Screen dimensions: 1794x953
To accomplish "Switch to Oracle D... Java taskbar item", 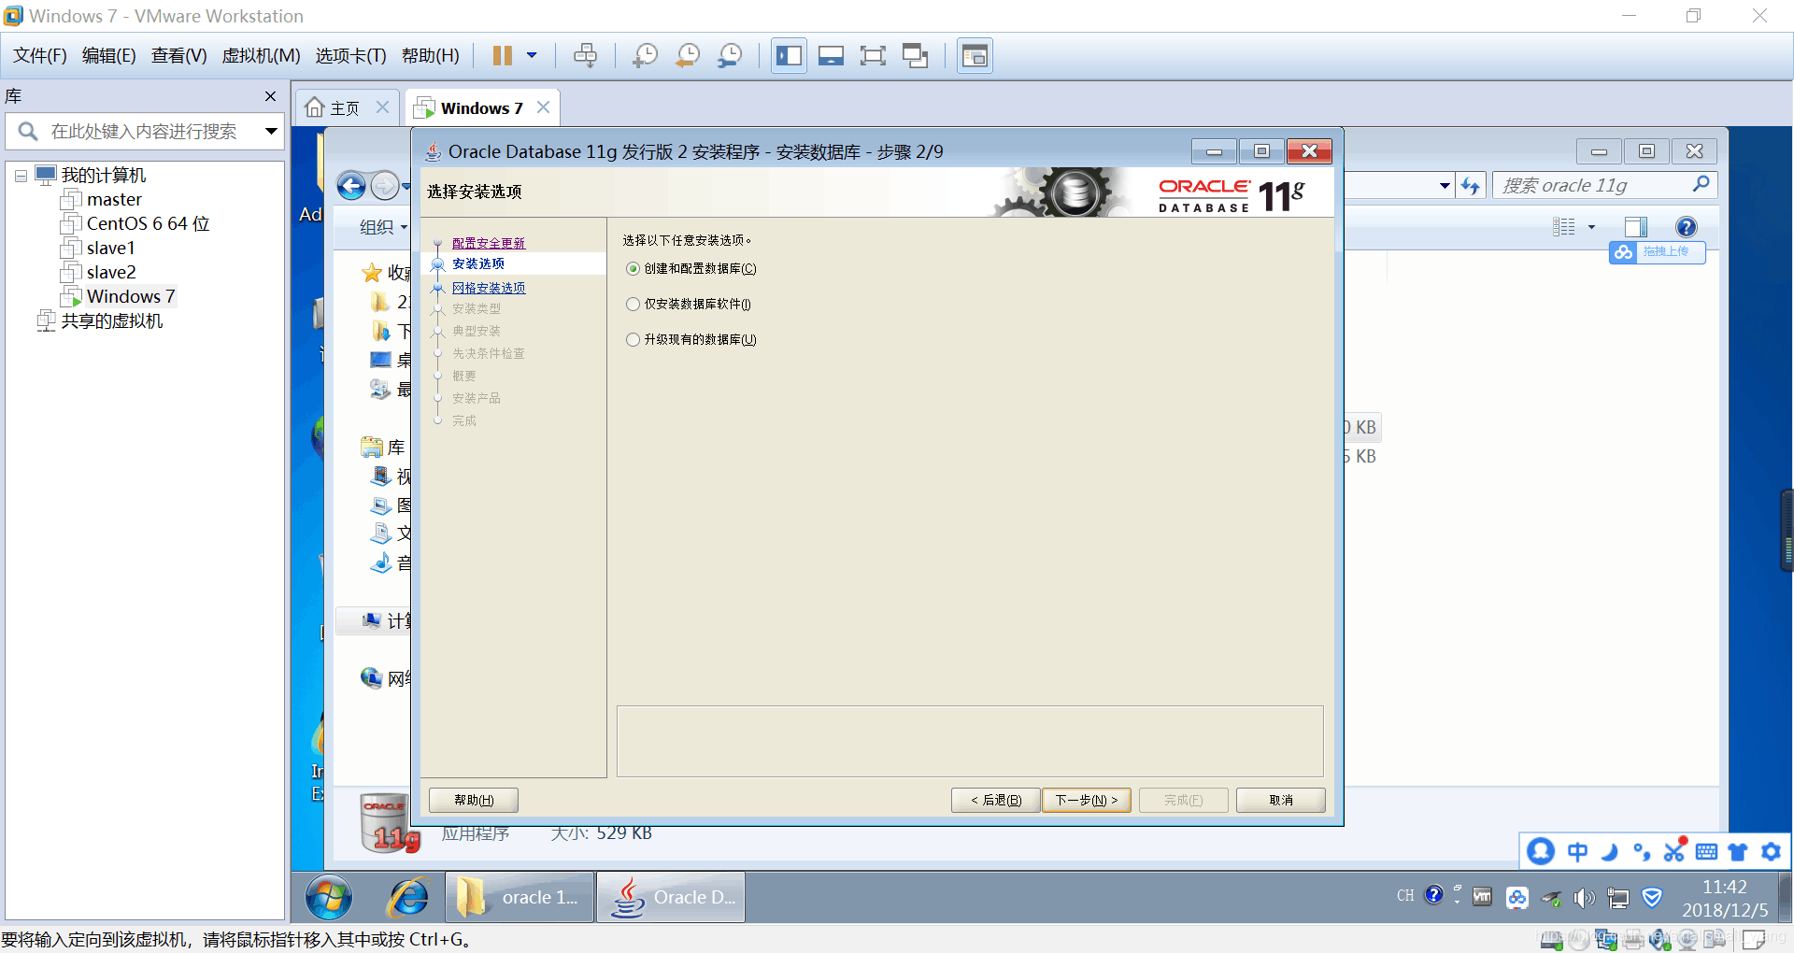I will pyautogui.click(x=671, y=898).
